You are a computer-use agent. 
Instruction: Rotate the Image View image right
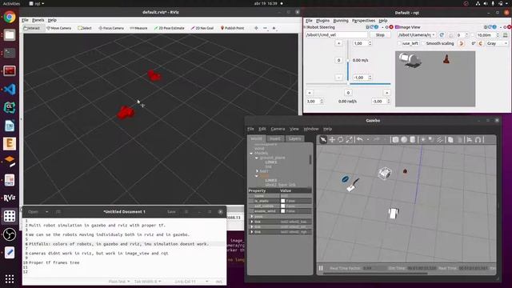(x=481, y=43)
